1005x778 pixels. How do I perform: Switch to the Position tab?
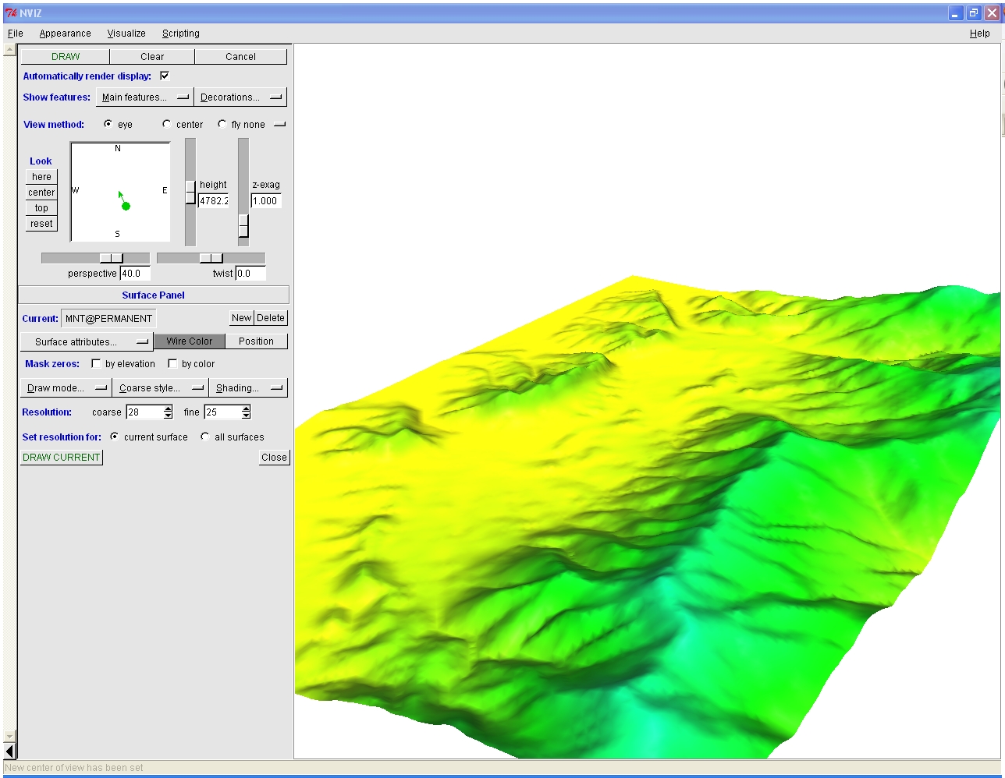256,341
